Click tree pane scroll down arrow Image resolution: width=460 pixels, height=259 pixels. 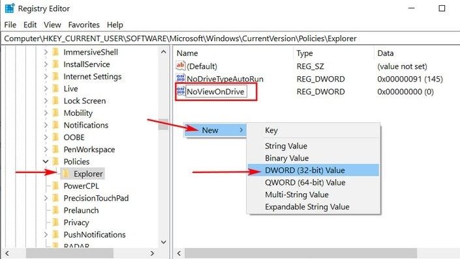pyautogui.click(x=163, y=242)
